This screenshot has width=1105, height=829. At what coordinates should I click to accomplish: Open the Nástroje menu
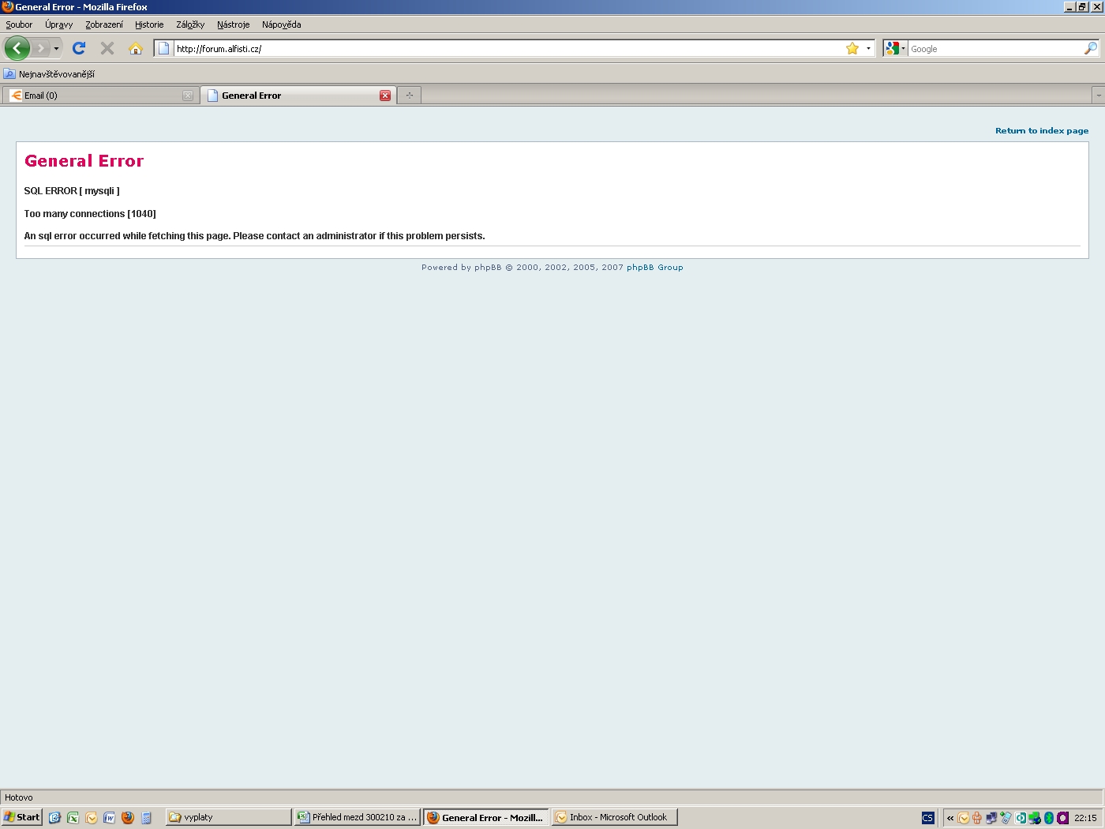233,24
